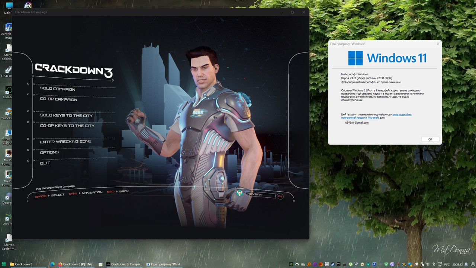The image size is (476, 268).
Task: Open the volume control tray icon
Action: (427, 264)
